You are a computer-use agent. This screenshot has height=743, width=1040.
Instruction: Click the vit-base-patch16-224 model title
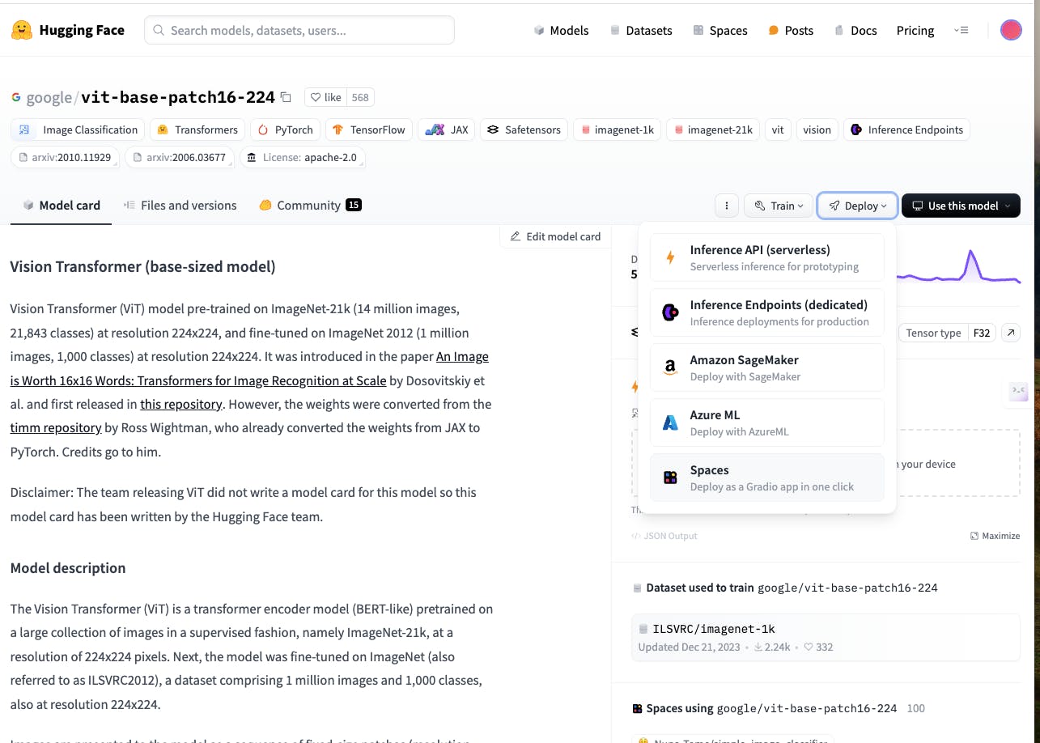pos(178,97)
